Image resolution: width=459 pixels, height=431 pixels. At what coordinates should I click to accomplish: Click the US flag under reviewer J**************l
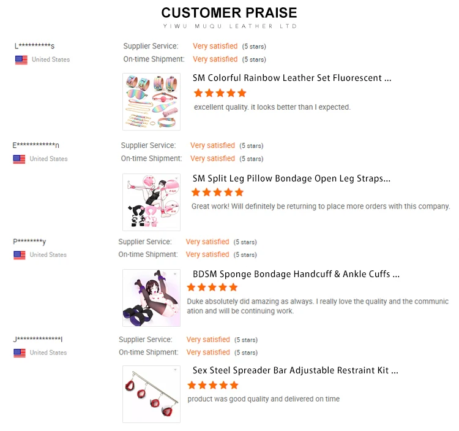tap(19, 353)
